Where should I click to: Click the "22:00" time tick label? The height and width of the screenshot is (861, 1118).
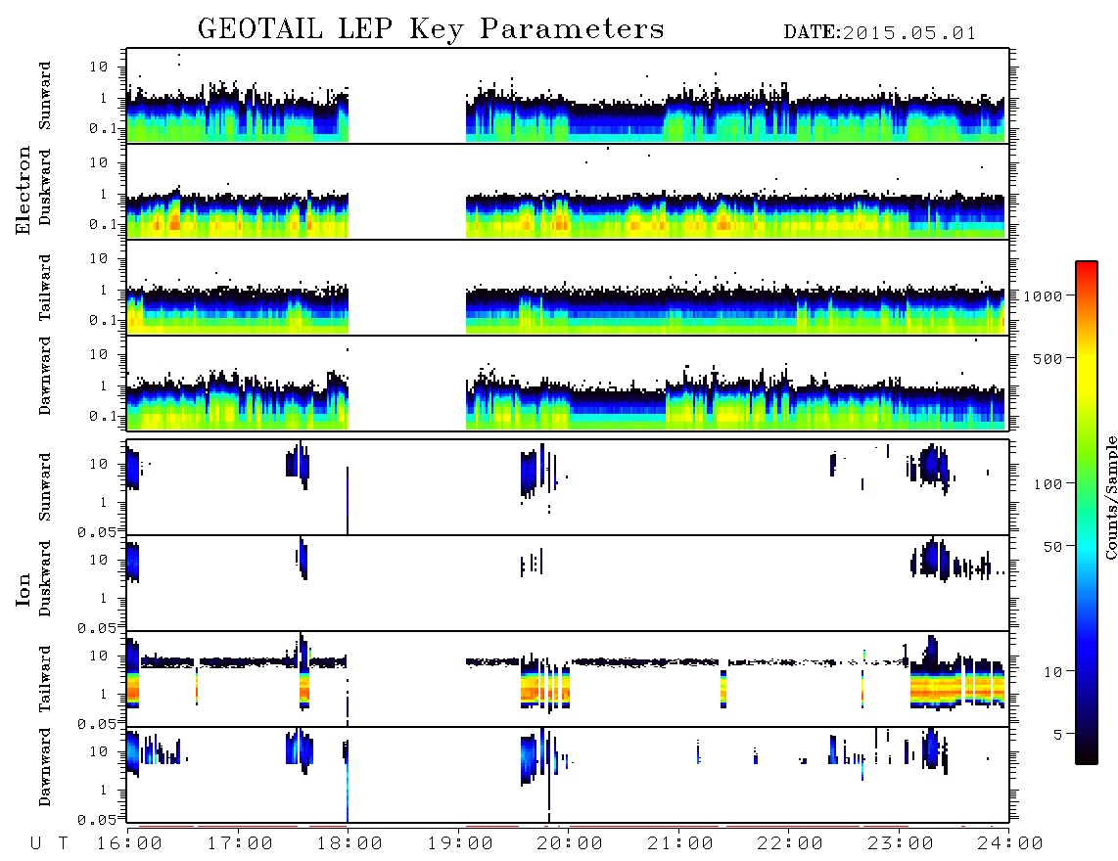click(790, 844)
